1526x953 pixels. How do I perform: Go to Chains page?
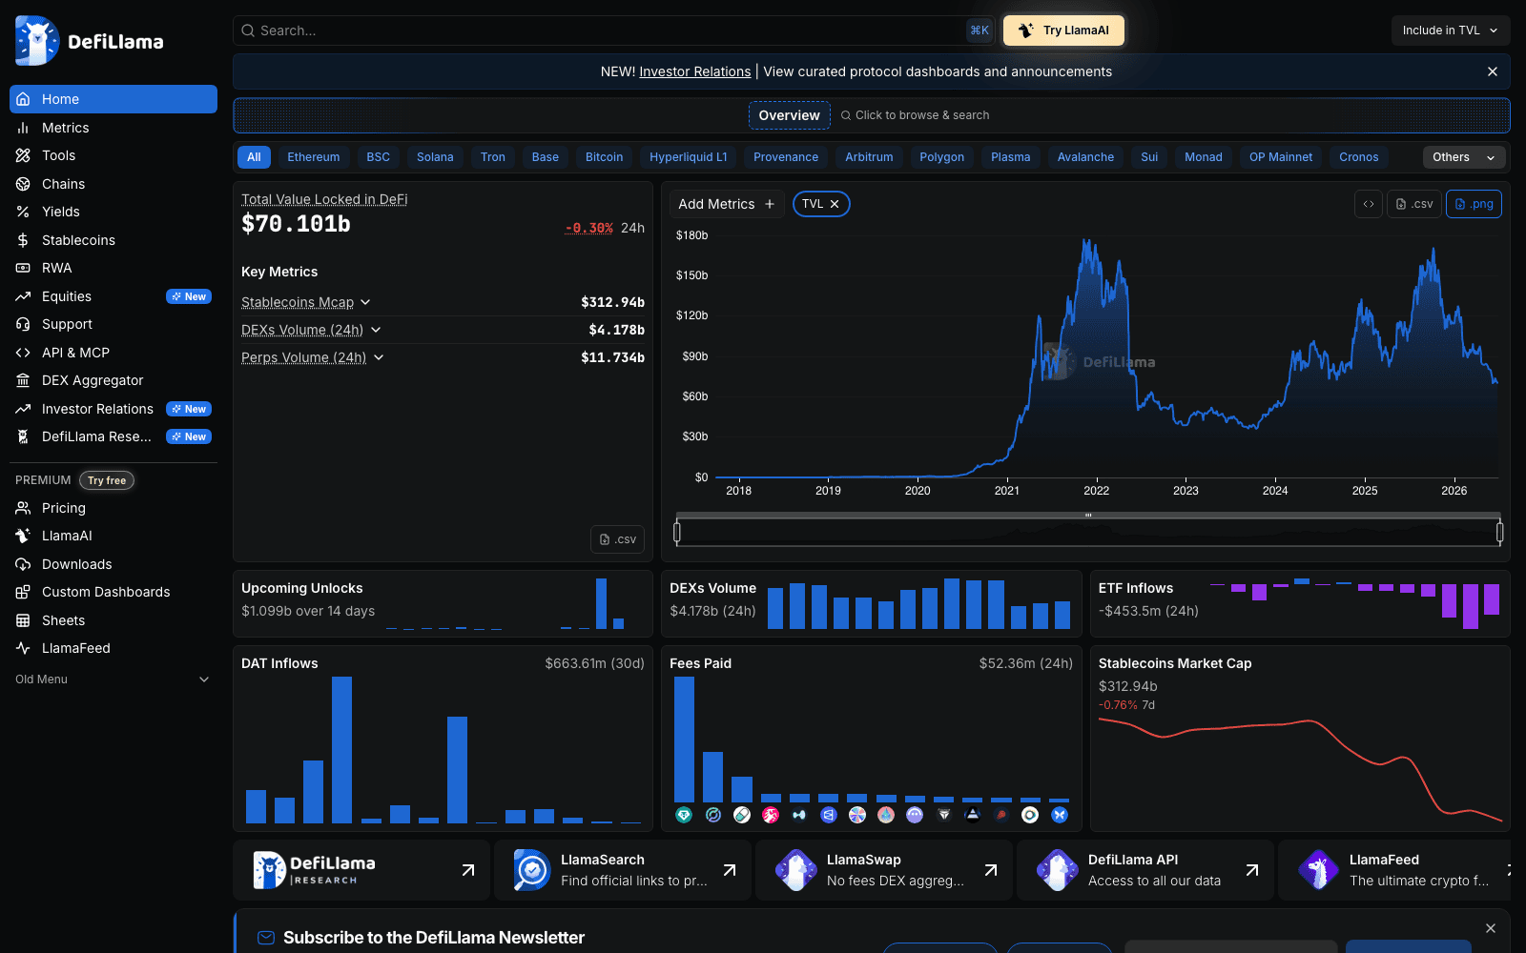113,184
